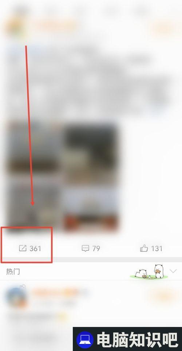Open the bottom-right photo with red bar
Screen dimensions: 182x351
[90, 203]
